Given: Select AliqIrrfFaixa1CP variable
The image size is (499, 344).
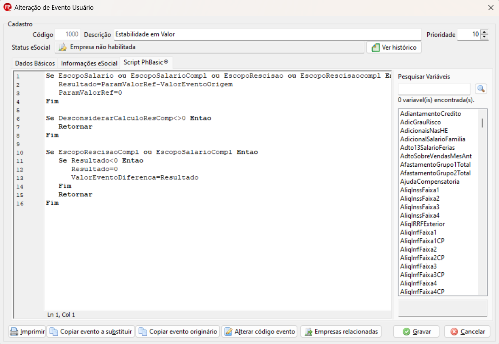Looking at the screenshot, I should pyautogui.click(x=422, y=241).
